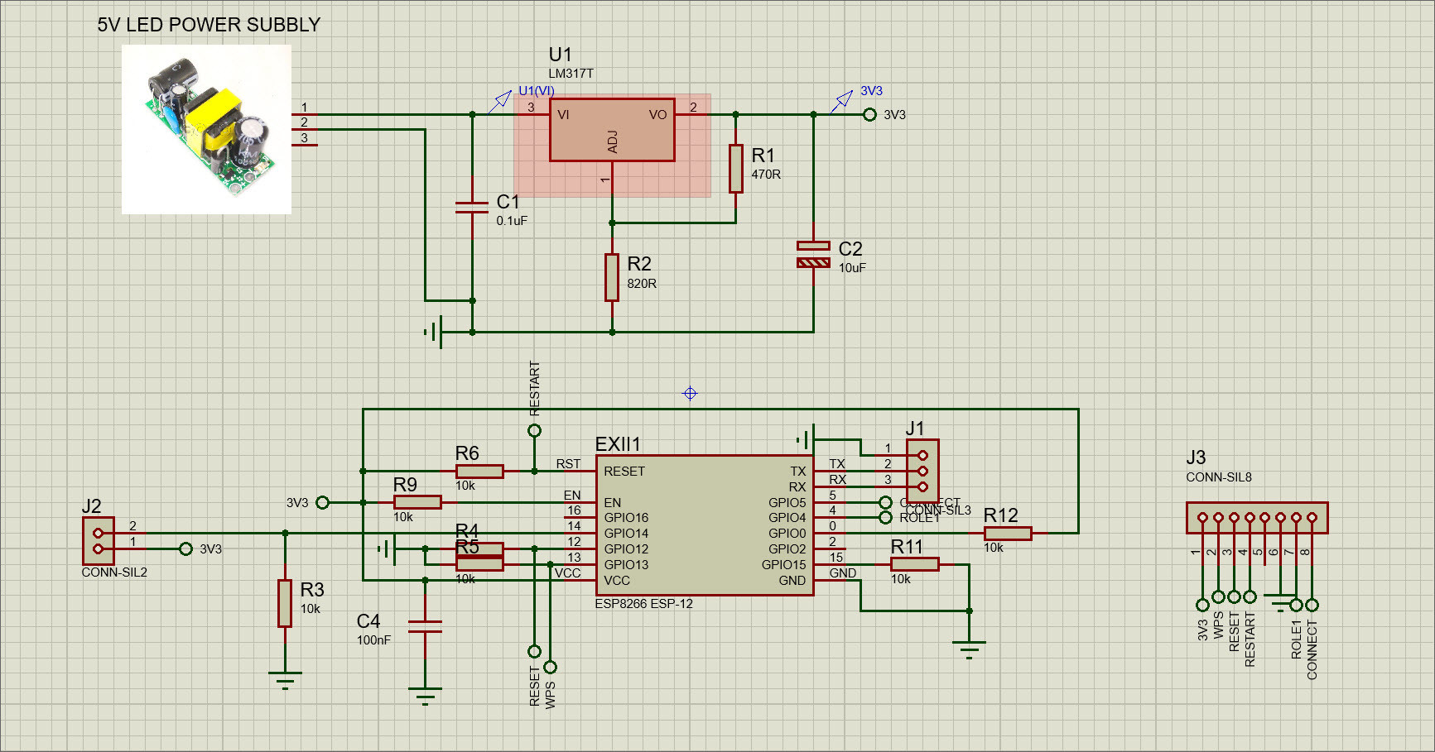Select resistor R1 body

[735, 169]
